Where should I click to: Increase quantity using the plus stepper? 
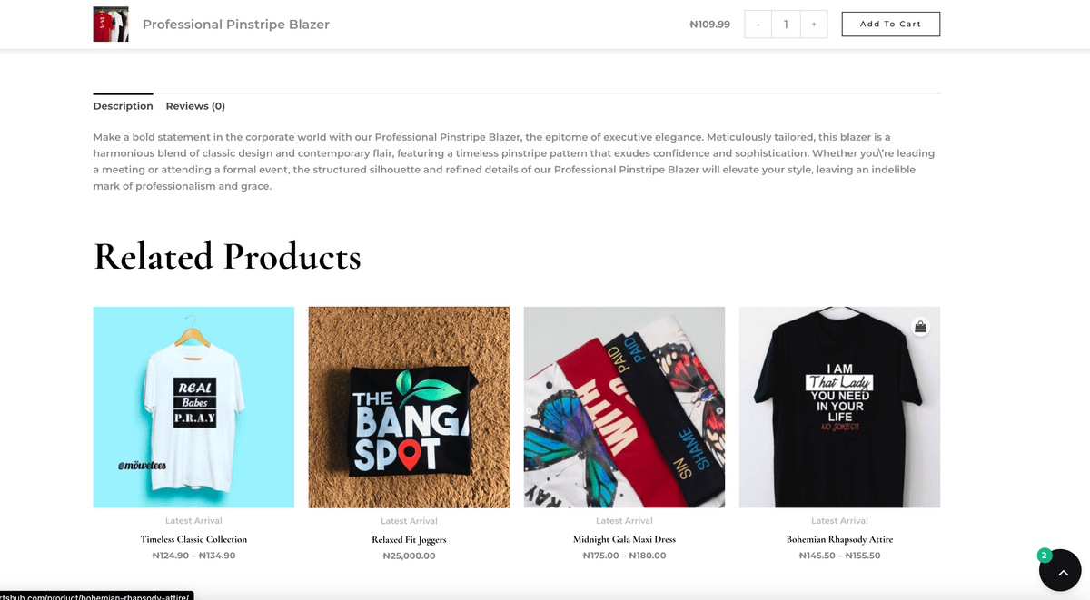pyautogui.click(x=813, y=24)
